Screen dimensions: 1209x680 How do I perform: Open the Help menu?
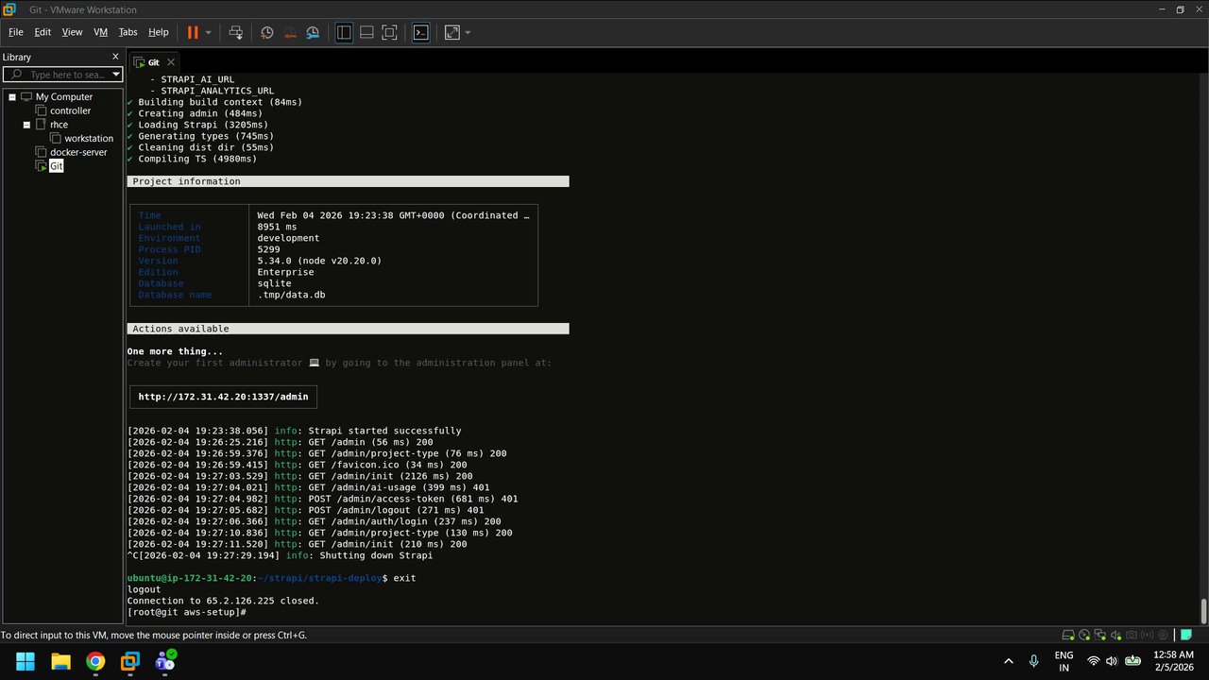click(159, 32)
